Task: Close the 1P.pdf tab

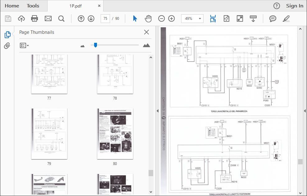Action: click(99, 6)
